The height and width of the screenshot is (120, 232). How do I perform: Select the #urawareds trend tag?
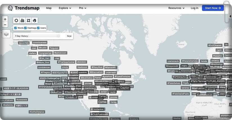click(x=22, y=99)
